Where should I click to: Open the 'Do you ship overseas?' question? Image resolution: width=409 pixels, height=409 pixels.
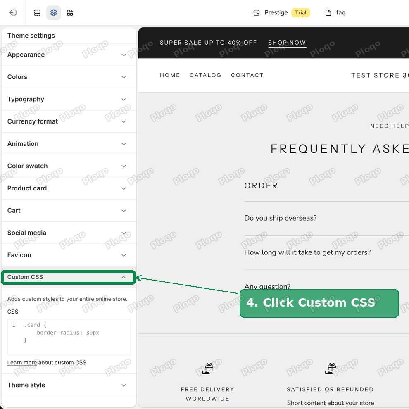(281, 218)
